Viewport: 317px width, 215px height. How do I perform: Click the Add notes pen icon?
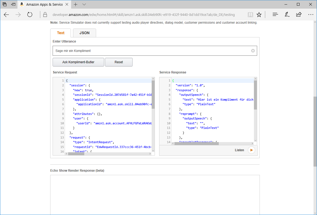pos(287,15)
